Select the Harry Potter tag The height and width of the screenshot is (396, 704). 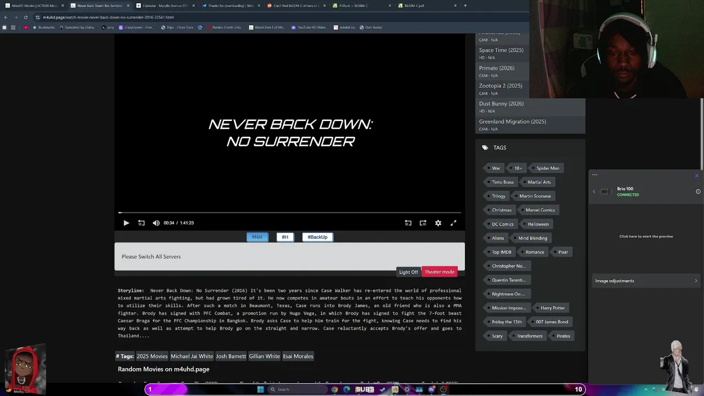(552, 308)
